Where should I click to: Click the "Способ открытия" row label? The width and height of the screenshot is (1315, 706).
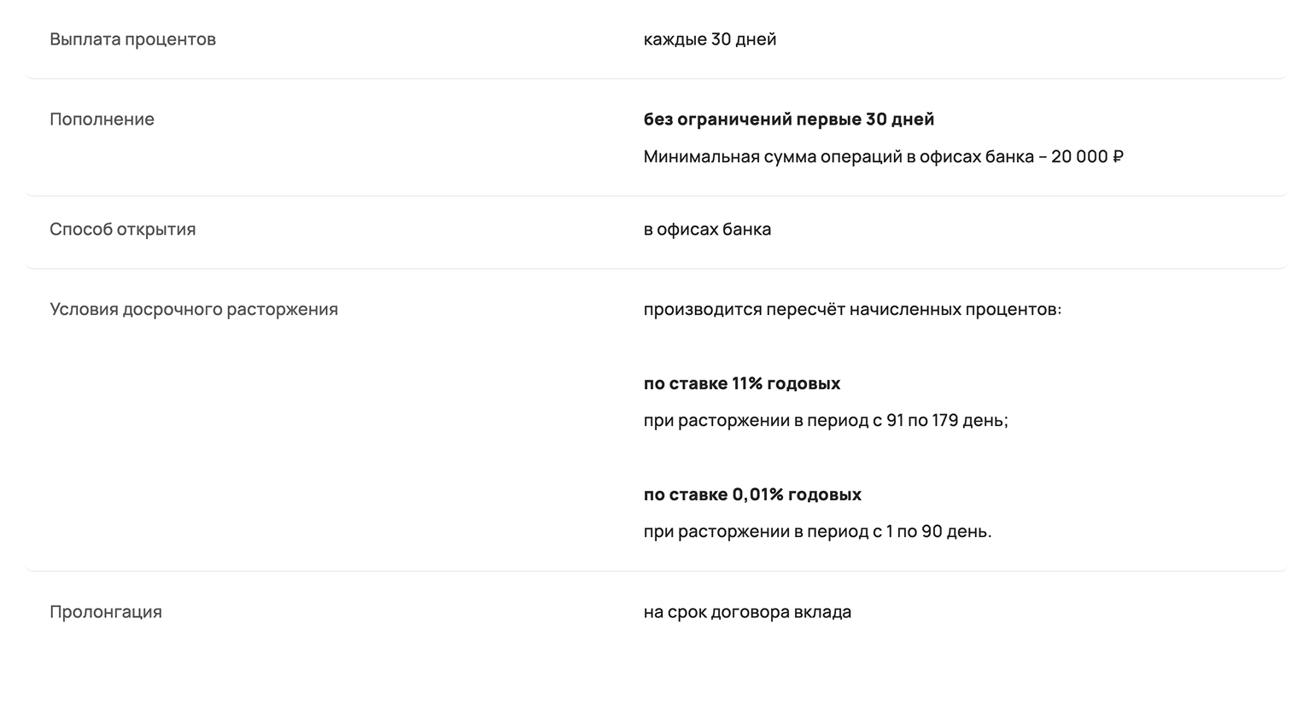point(122,230)
